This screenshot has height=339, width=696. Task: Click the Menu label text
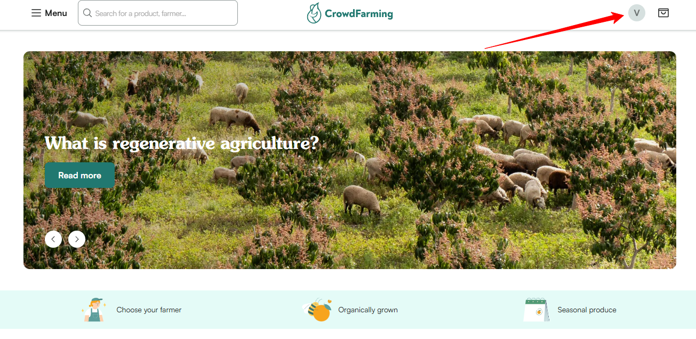point(56,13)
